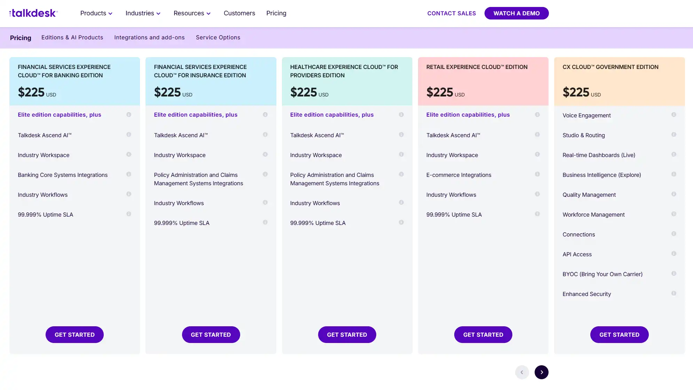This screenshot has width=693, height=390.
Task: Go to the previous pricing carousel slide
Action: tap(522, 372)
